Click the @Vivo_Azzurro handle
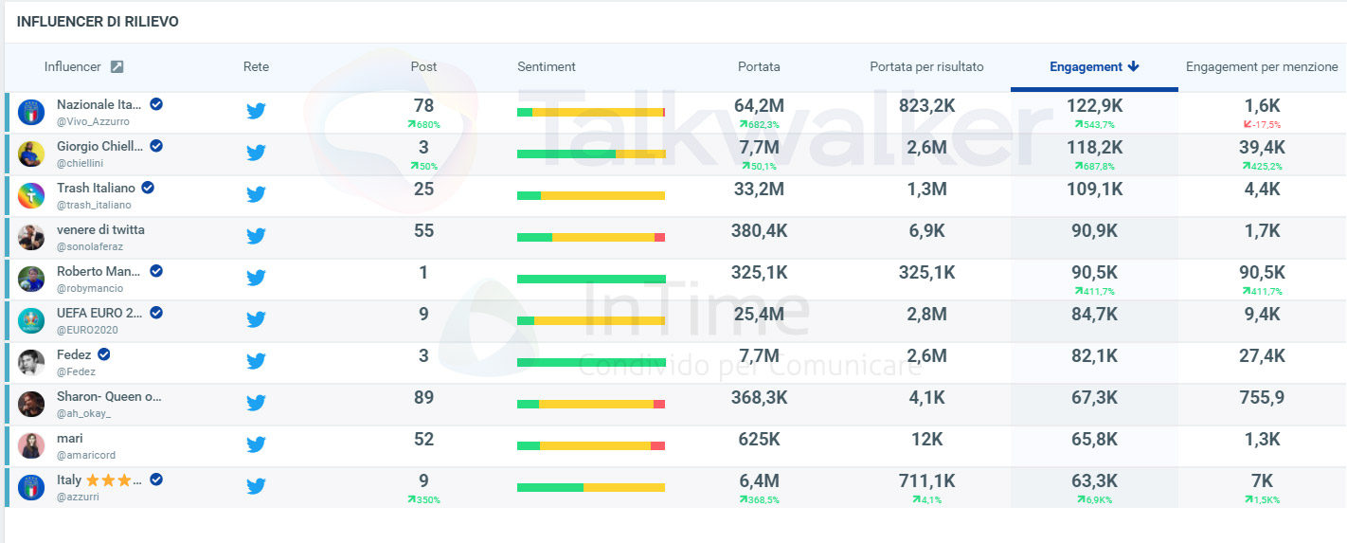1347x543 pixels. [x=93, y=122]
